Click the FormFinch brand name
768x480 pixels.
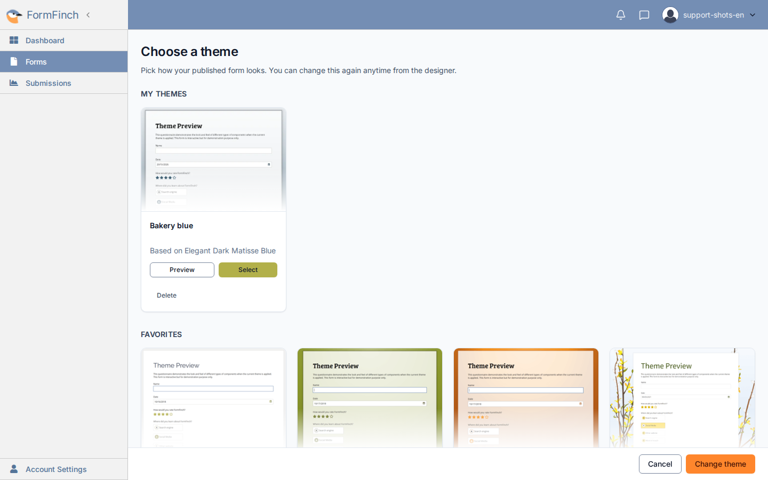[x=53, y=15]
